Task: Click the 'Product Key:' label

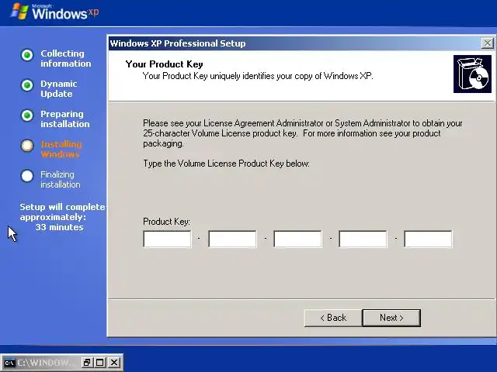Action: point(166,222)
